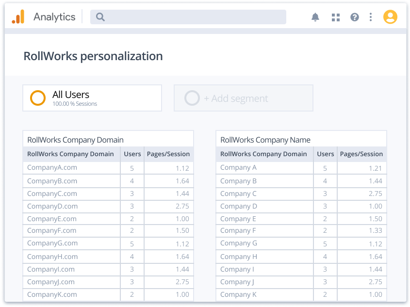Click the search magnifier icon
The width and height of the screenshot is (410, 307).
(x=100, y=17)
